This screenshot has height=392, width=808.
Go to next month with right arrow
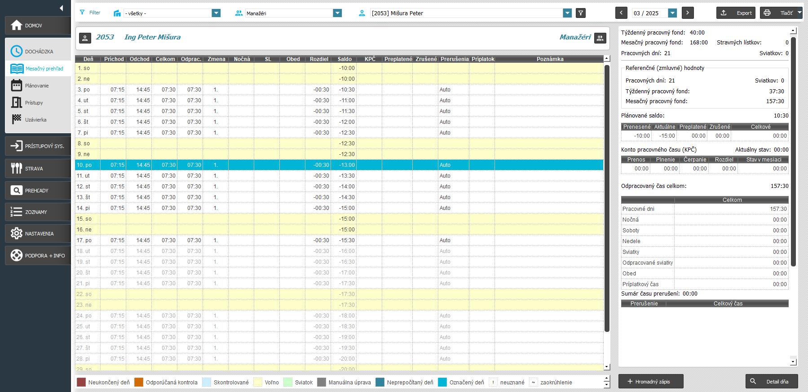tap(687, 13)
